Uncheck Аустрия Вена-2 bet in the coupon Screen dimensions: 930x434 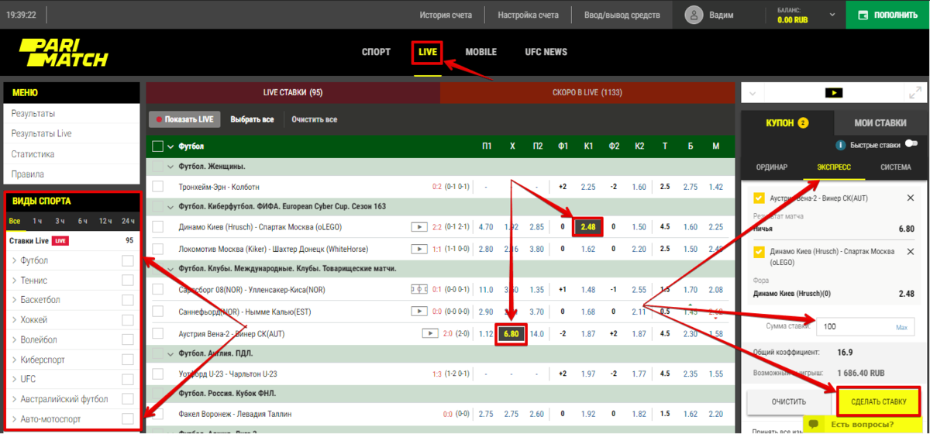click(x=759, y=198)
